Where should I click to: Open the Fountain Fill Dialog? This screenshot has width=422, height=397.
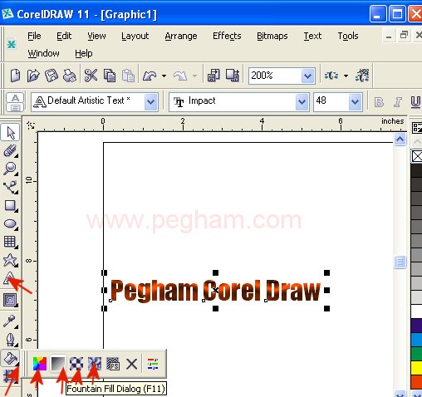[x=58, y=364]
